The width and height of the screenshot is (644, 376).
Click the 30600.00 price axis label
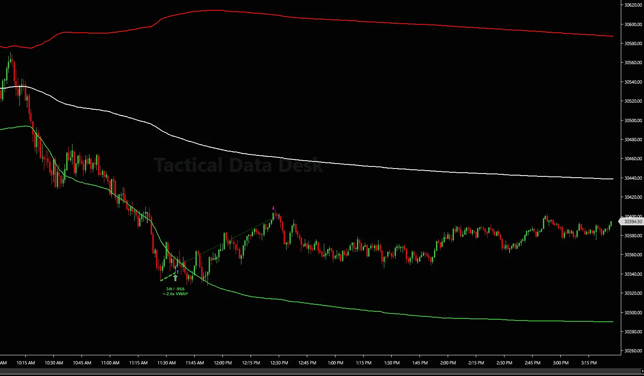[633, 24]
